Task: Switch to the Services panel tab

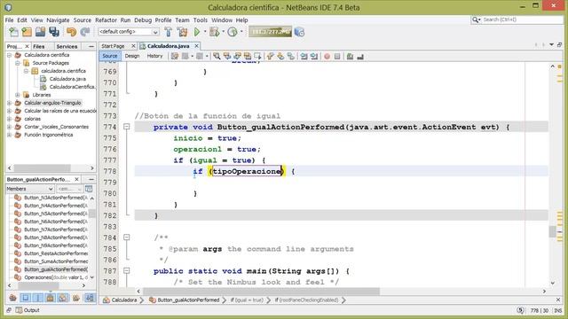Action: click(x=67, y=46)
